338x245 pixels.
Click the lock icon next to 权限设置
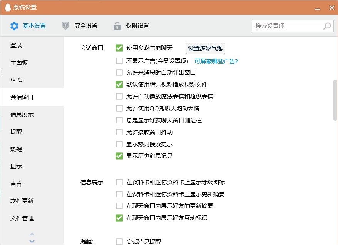[x=116, y=26]
